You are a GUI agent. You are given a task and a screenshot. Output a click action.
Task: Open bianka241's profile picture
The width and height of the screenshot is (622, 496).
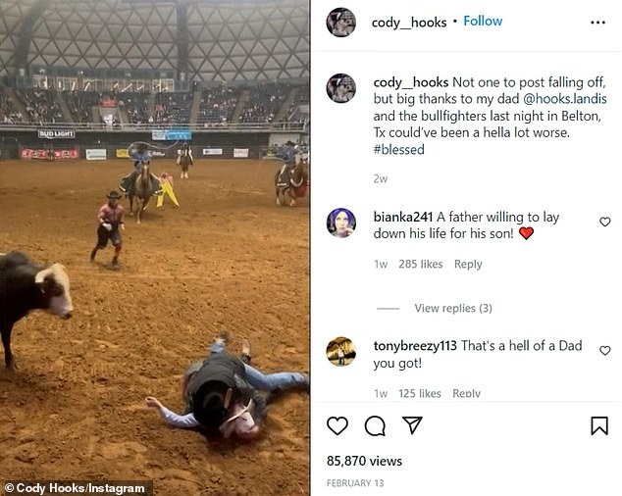tap(340, 223)
